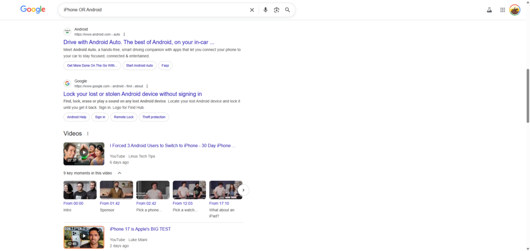Open the Google account avatar
The image size is (530, 251).
[x=515, y=10]
